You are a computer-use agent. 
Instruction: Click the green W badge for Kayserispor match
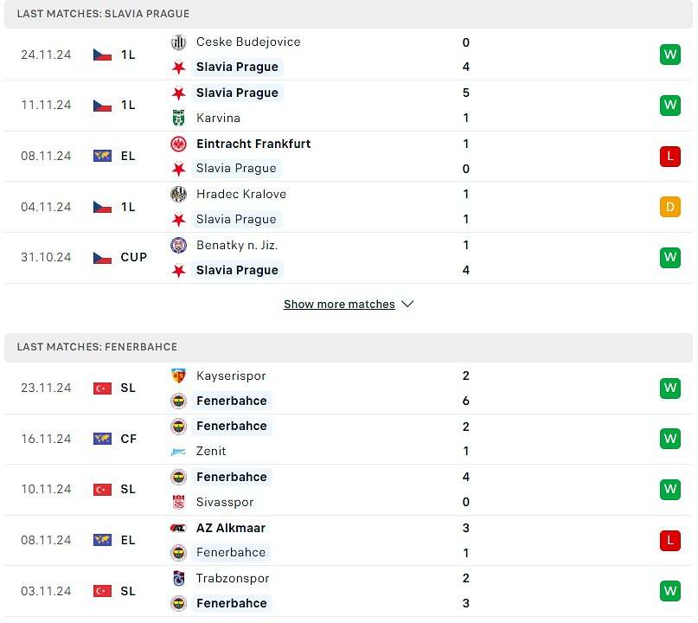pyautogui.click(x=670, y=389)
